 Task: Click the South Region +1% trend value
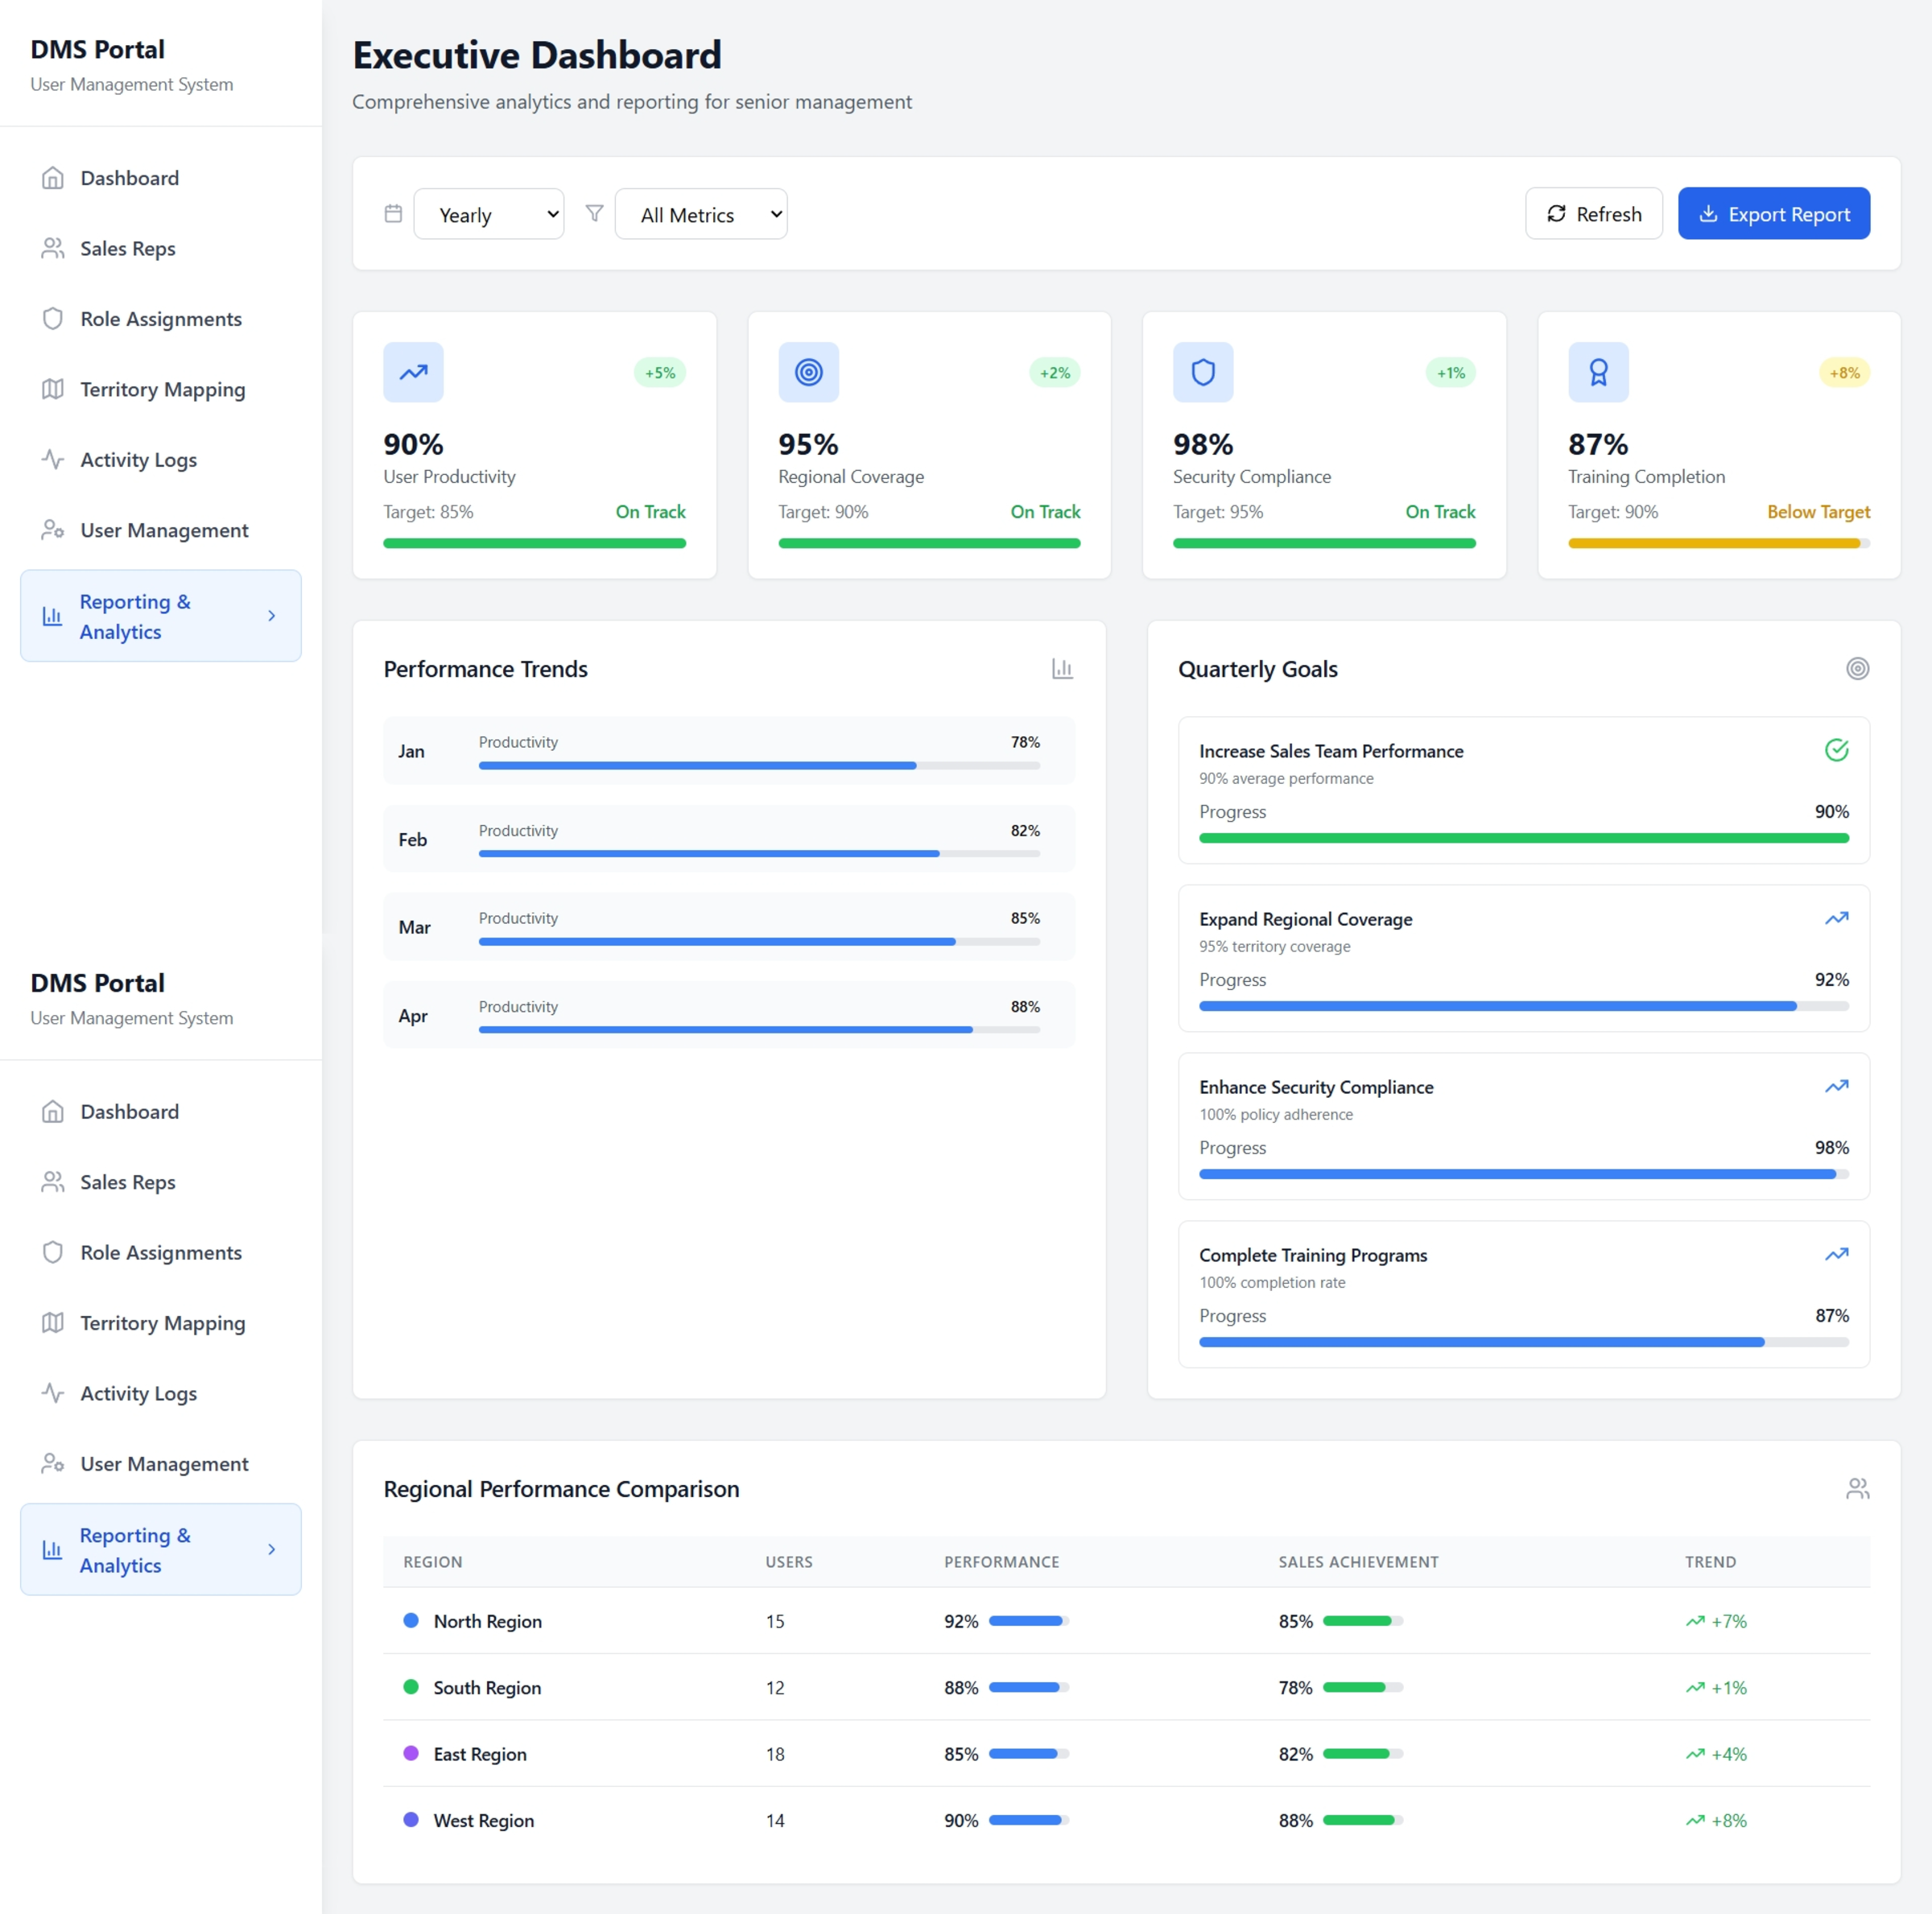click(x=1728, y=1688)
